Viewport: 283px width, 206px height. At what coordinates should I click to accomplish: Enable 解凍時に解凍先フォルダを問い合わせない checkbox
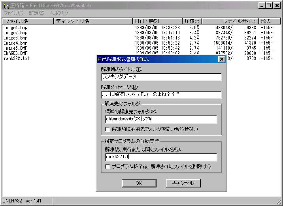[108, 129]
